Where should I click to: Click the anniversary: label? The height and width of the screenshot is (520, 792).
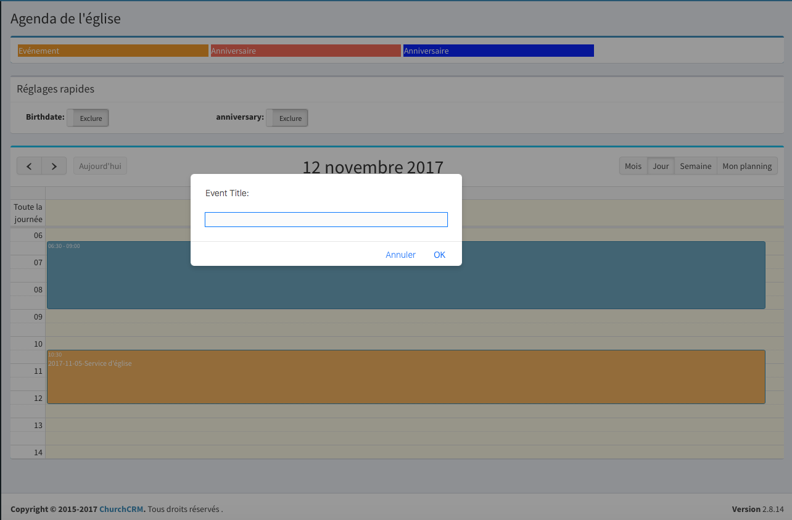click(240, 117)
